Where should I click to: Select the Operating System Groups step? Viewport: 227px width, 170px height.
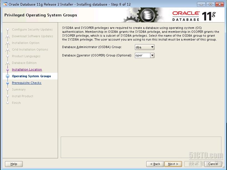coord(31,76)
